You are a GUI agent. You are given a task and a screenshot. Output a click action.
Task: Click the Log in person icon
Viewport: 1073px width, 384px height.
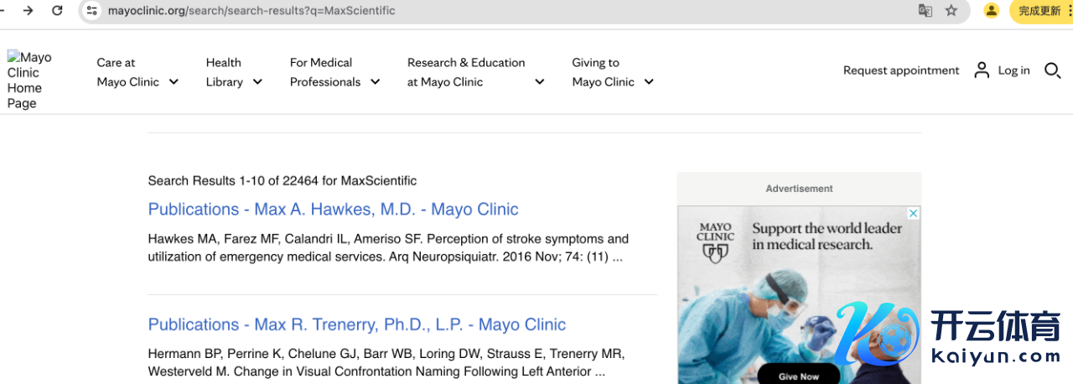point(982,70)
